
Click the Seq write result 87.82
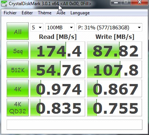(115, 50)
